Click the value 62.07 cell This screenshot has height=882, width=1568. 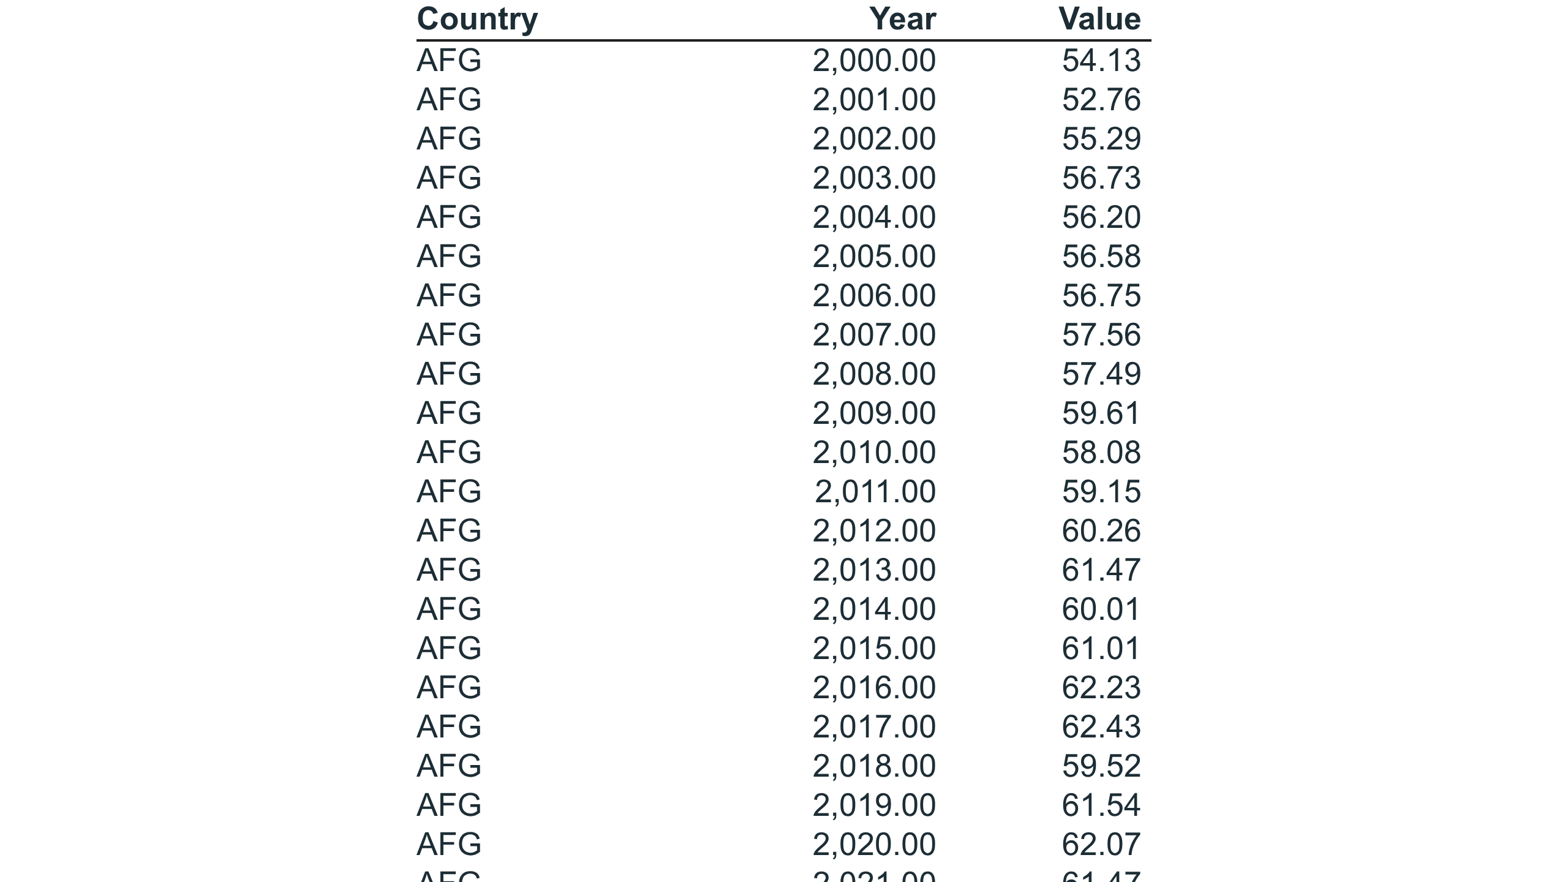click(x=1101, y=845)
